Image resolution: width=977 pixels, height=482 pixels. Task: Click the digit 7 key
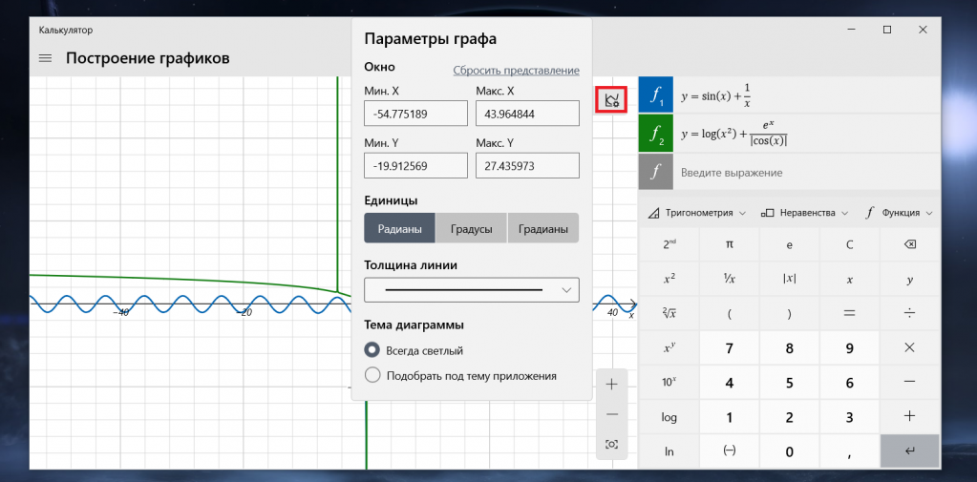click(729, 348)
